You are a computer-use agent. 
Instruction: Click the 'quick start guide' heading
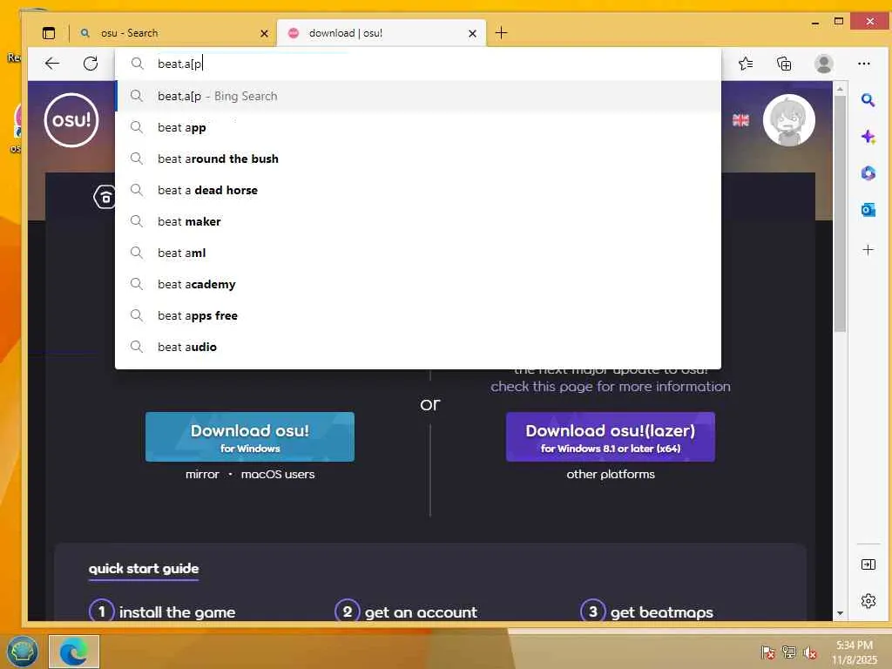coord(144,568)
